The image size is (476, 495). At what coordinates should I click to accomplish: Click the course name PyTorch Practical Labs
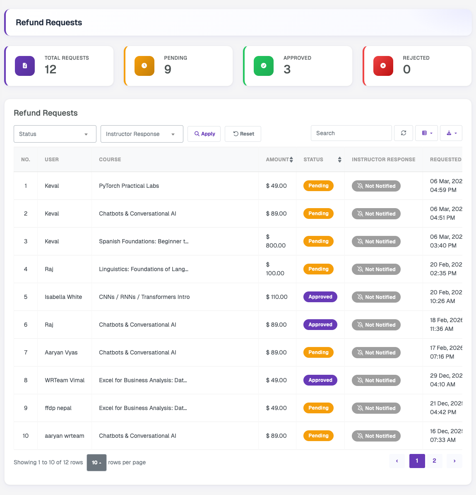(129, 186)
